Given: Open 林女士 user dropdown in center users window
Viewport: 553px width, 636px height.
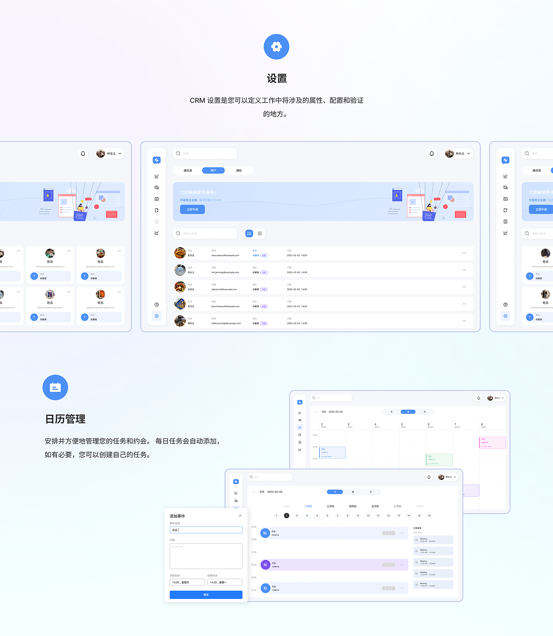Looking at the screenshot, I should click(458, 154).
